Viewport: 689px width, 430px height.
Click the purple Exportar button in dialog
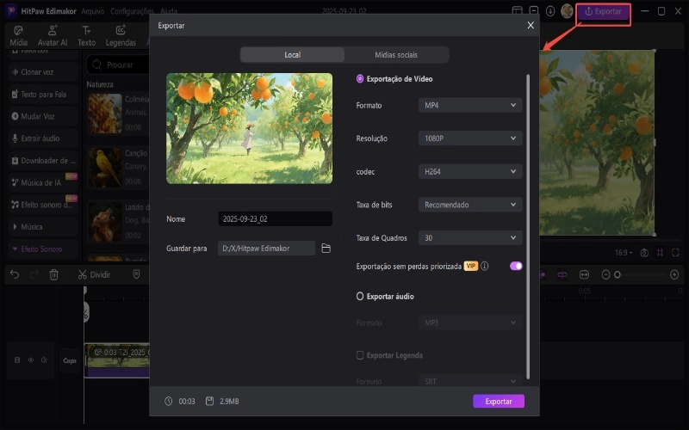coord(498,402)
